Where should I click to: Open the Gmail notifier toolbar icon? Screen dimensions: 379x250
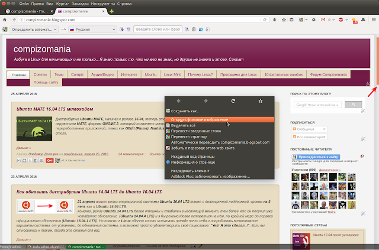click(323, 20)
